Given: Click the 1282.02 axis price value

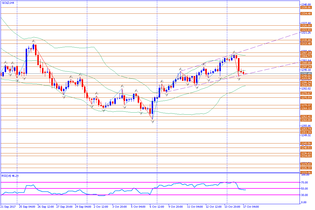Looking at the screenshot, I should pos(306,89).
